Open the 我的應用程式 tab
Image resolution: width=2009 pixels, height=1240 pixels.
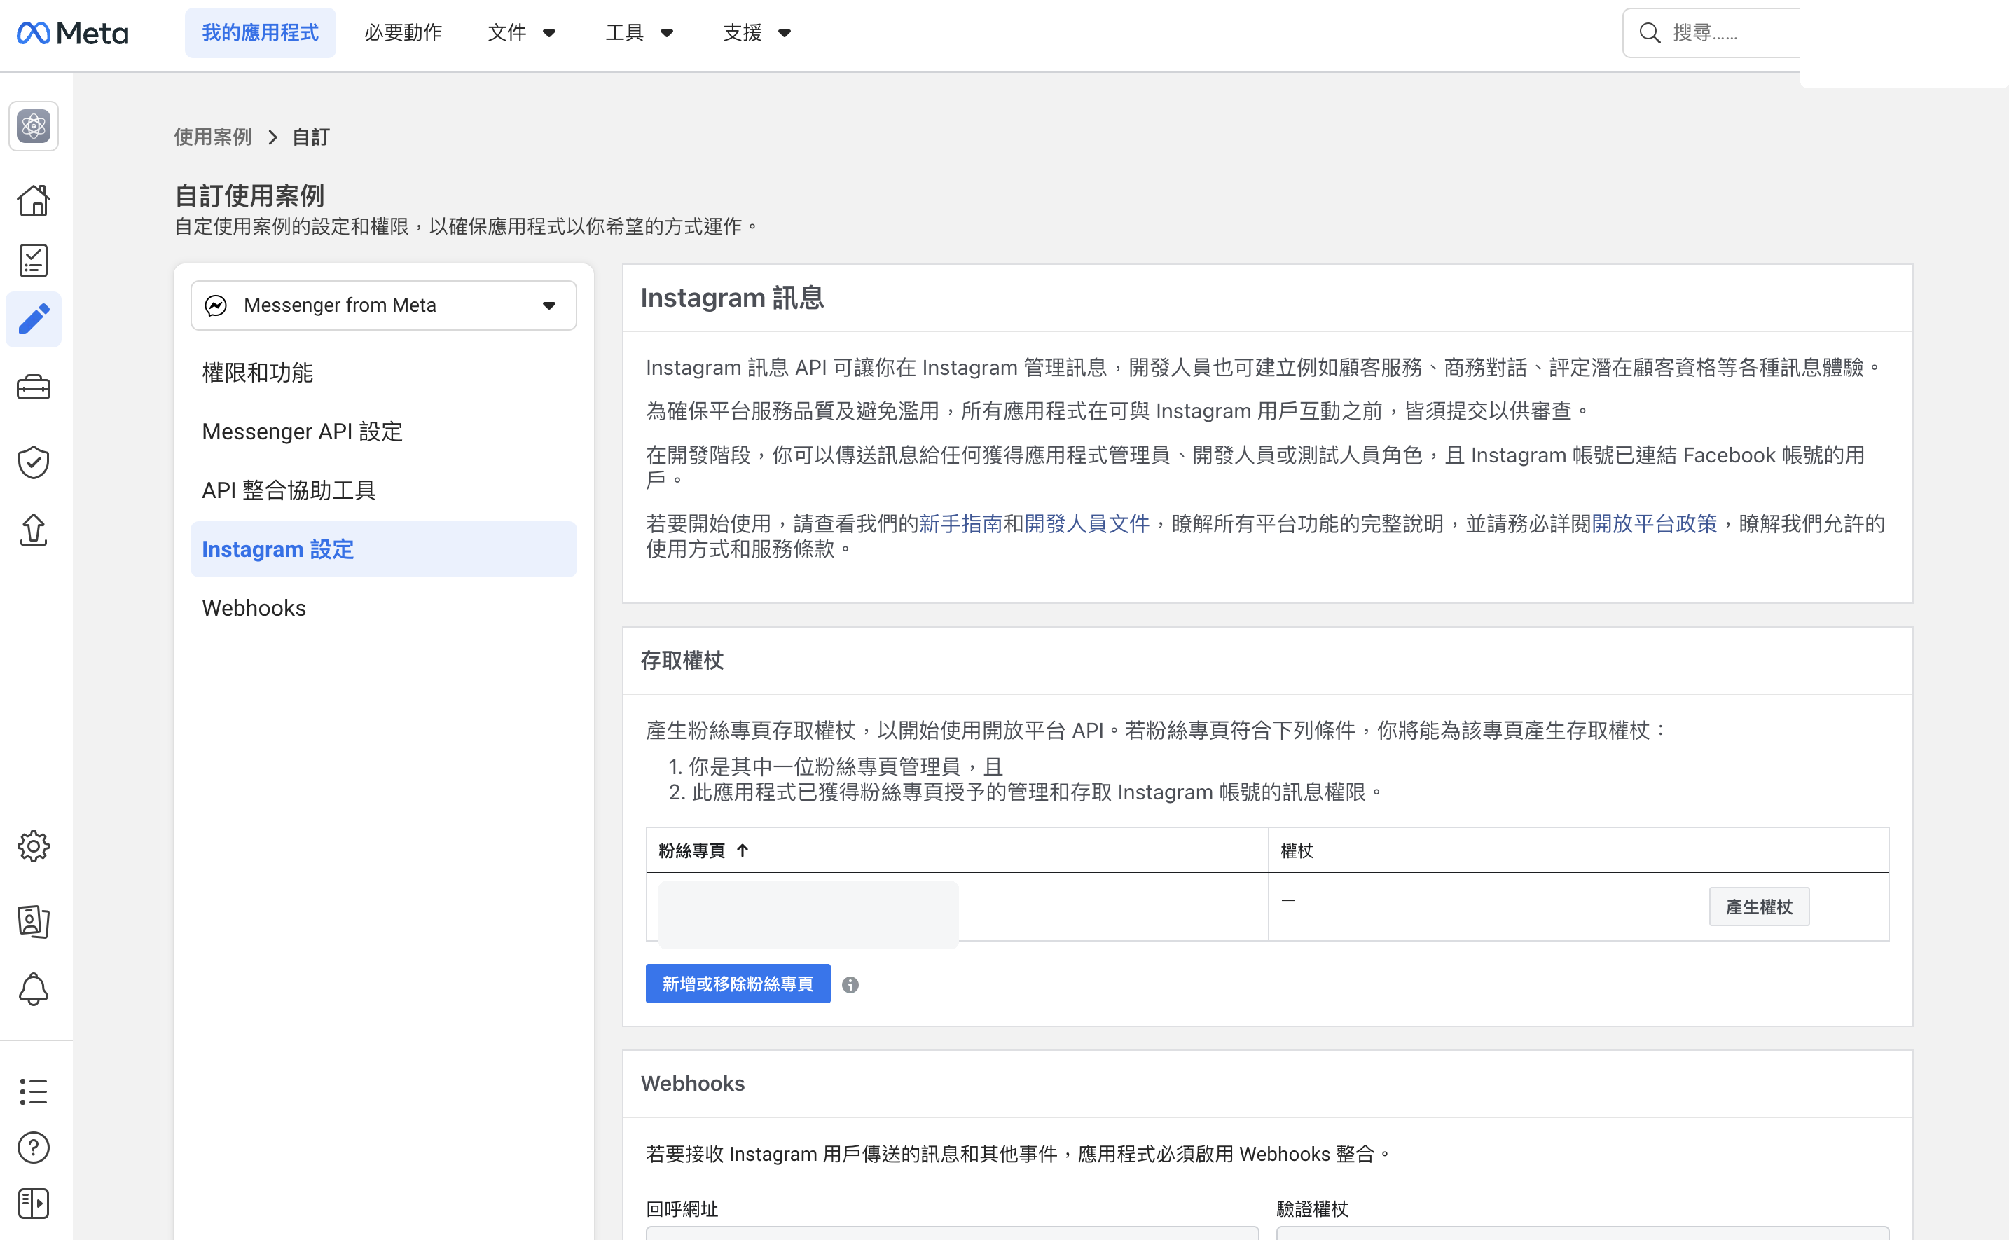260,33
